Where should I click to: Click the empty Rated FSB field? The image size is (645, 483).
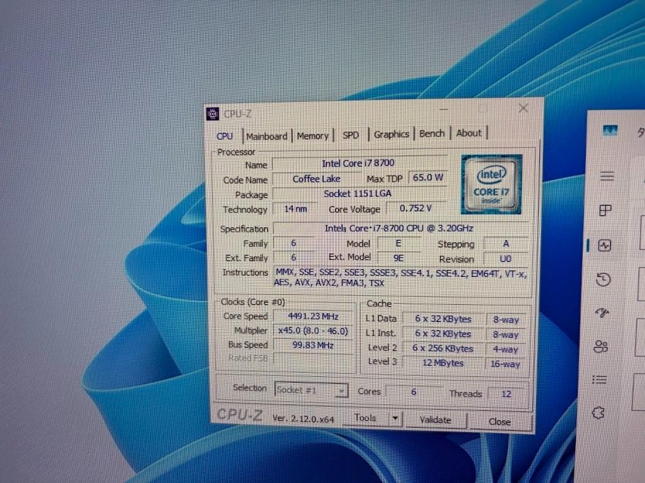coord(313,358)
